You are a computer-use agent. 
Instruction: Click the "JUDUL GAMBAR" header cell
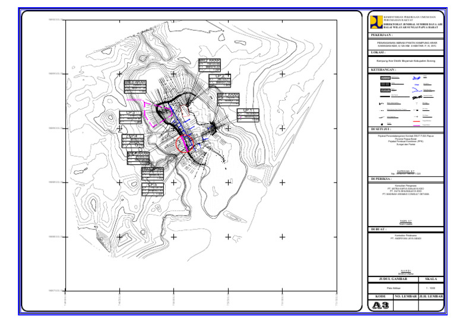(393, 279)
